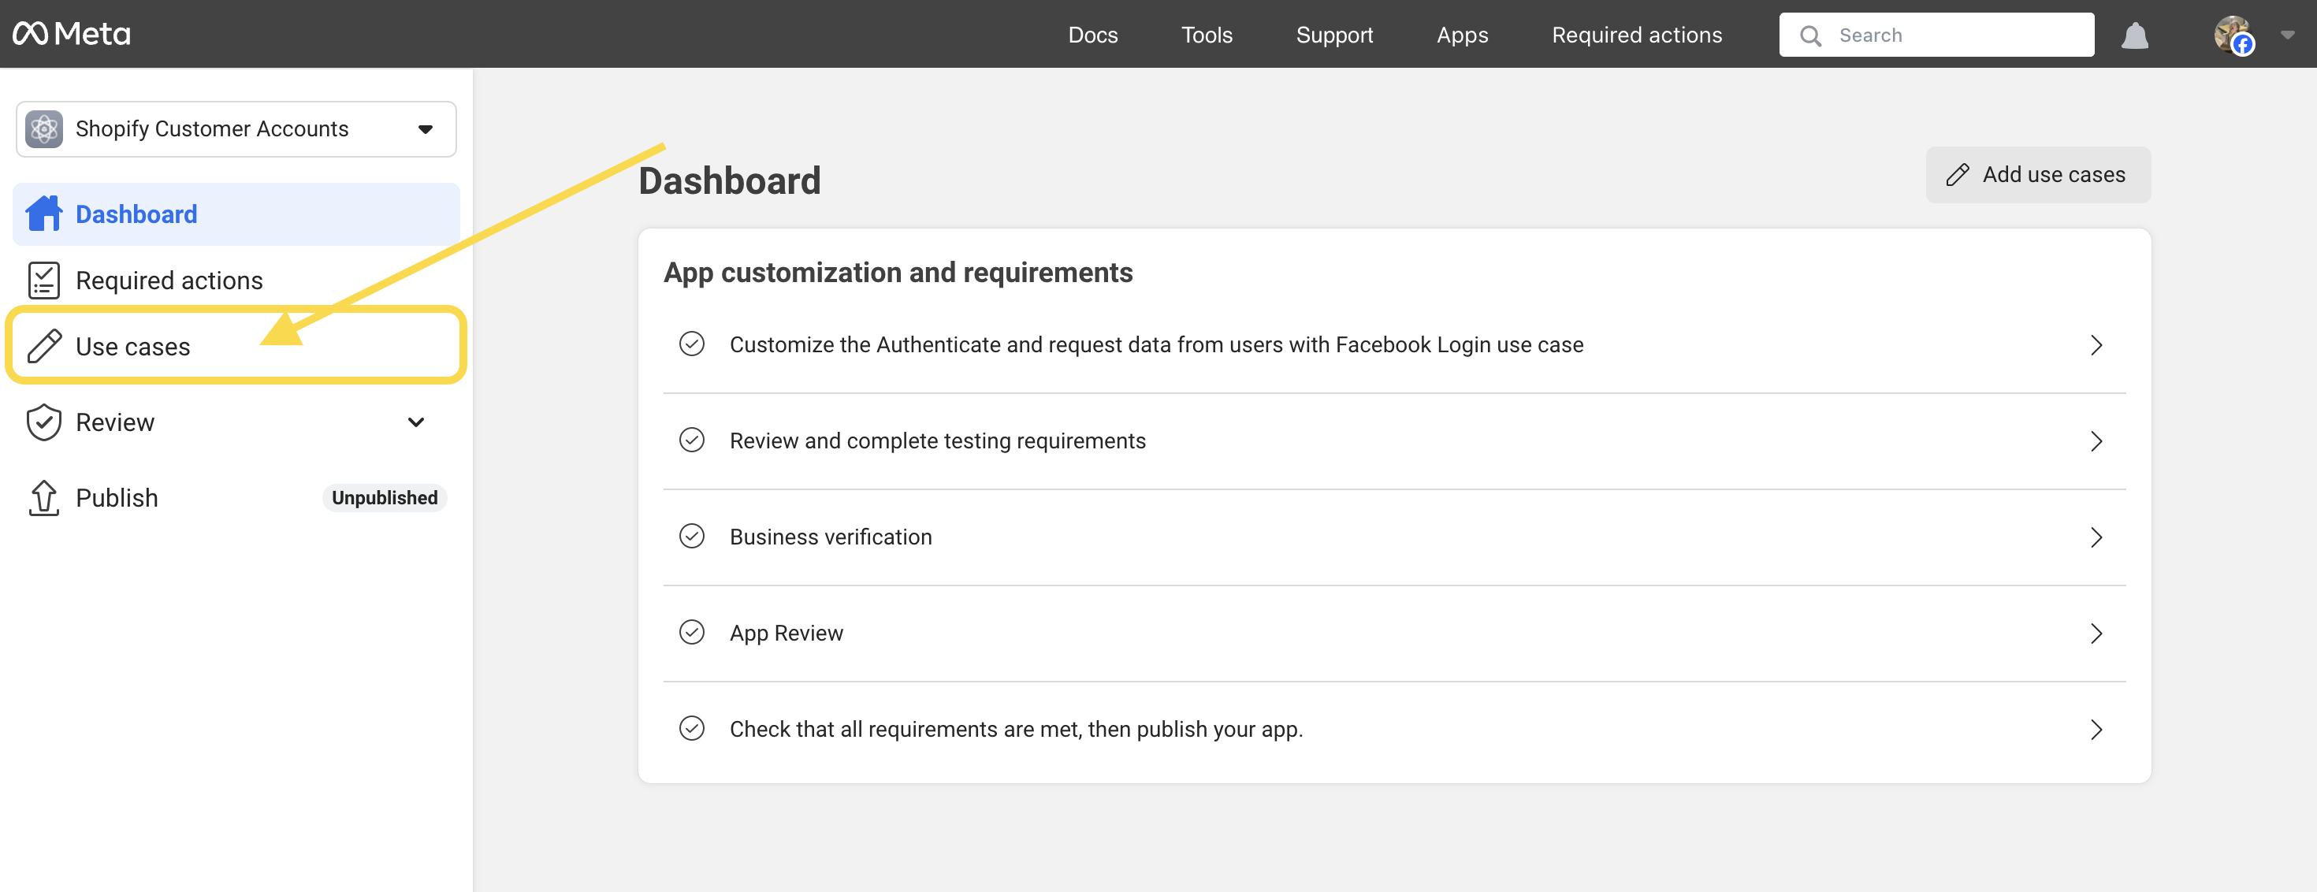
Task: Click the Required actions checklist icon
Action: point(43,280)
